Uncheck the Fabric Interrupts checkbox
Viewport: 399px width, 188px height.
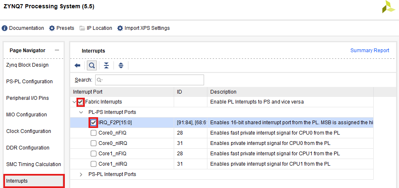[81, 102]
